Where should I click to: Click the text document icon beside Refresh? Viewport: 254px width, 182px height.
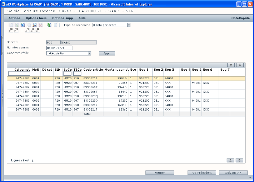(55, 25)
